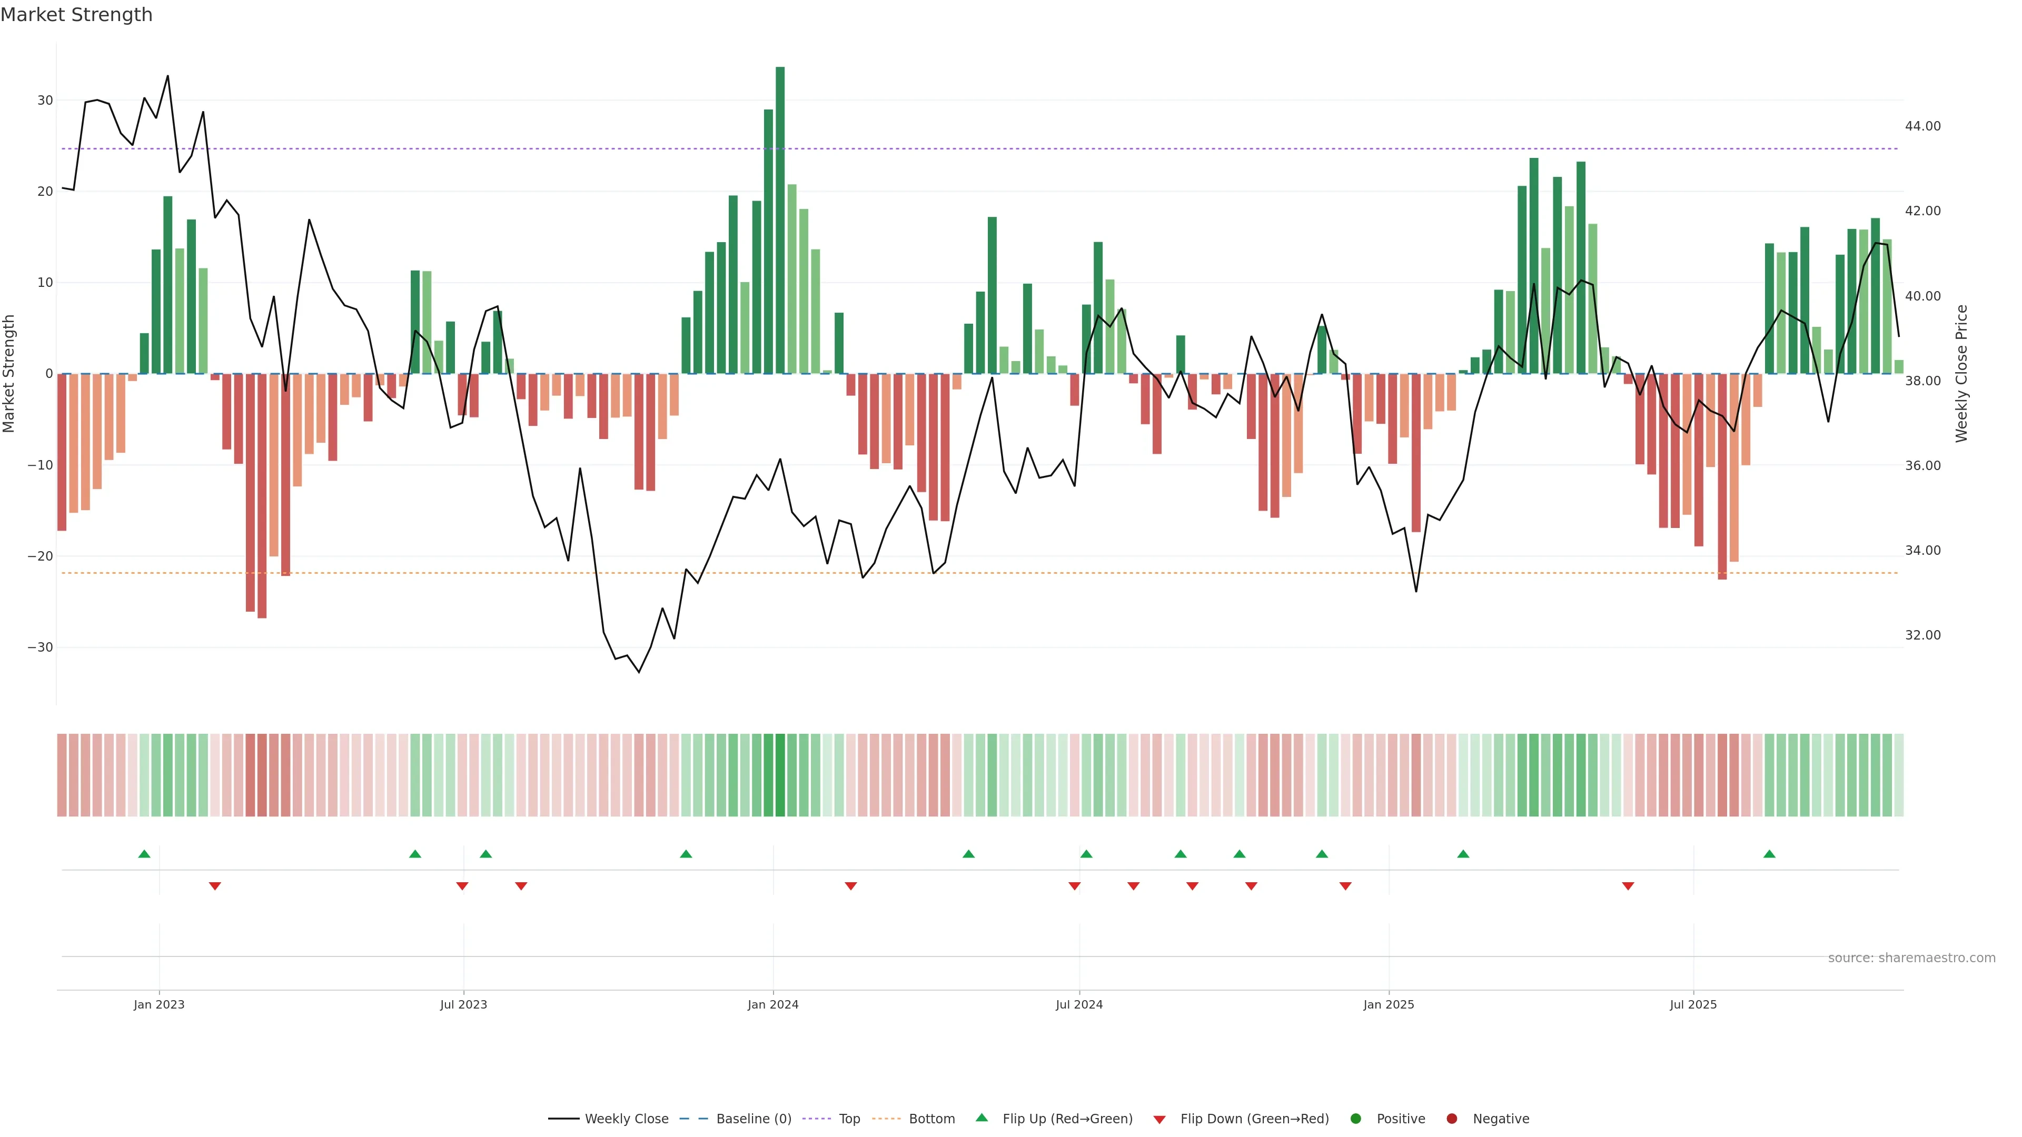Click green flip-up marker just after Jan 2025
The height and width of the screenshot is (1137, 2022).
coord(1463,854)
